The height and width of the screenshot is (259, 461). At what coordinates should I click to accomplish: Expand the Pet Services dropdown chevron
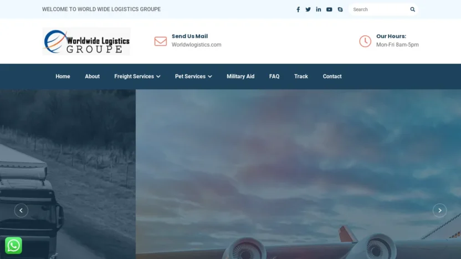tap(210, 76)
